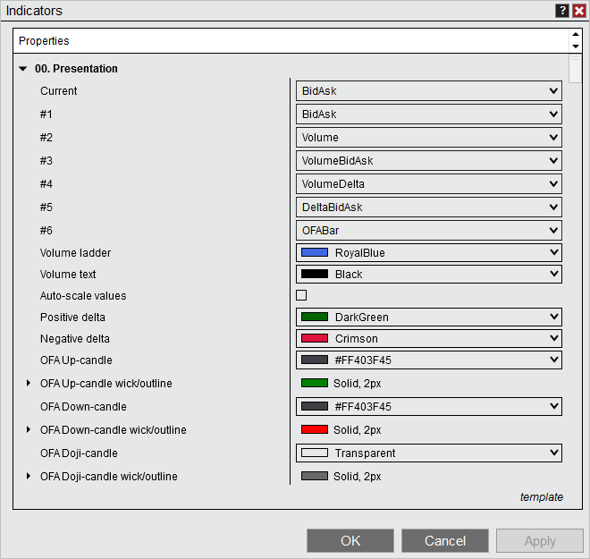
Task: Click the help question mark icon
Action: coord(562,11)
